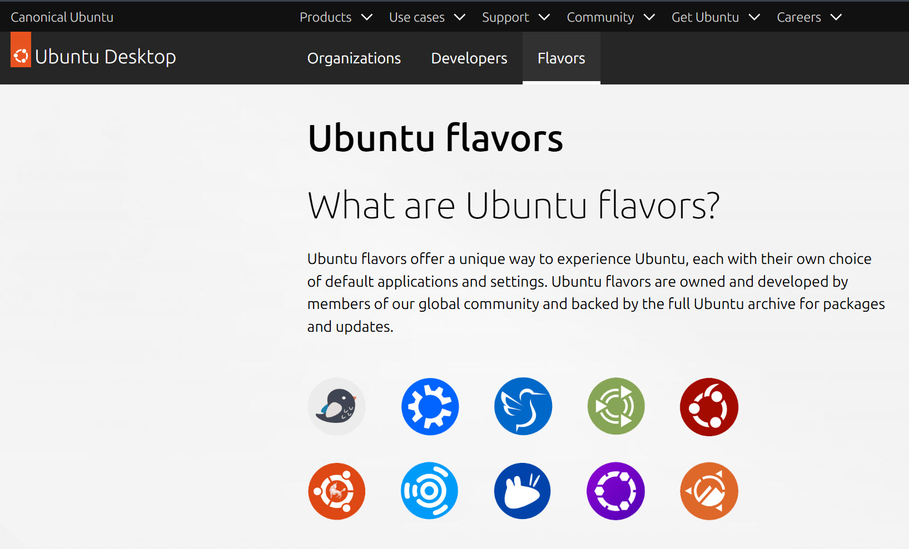The width and height of the screenshot is (909, 549).
Task: Select the orange Ubuntu Cinnamon flavor icon
Action: point(709,491)
